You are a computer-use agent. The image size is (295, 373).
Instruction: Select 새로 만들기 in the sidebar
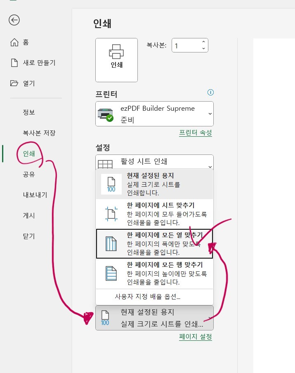(x=39, y=63)
